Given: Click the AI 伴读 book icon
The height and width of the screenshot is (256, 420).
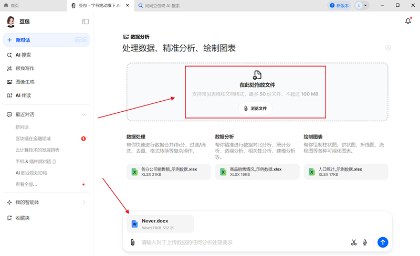Looking at the screenshot, I should point(9,95).
